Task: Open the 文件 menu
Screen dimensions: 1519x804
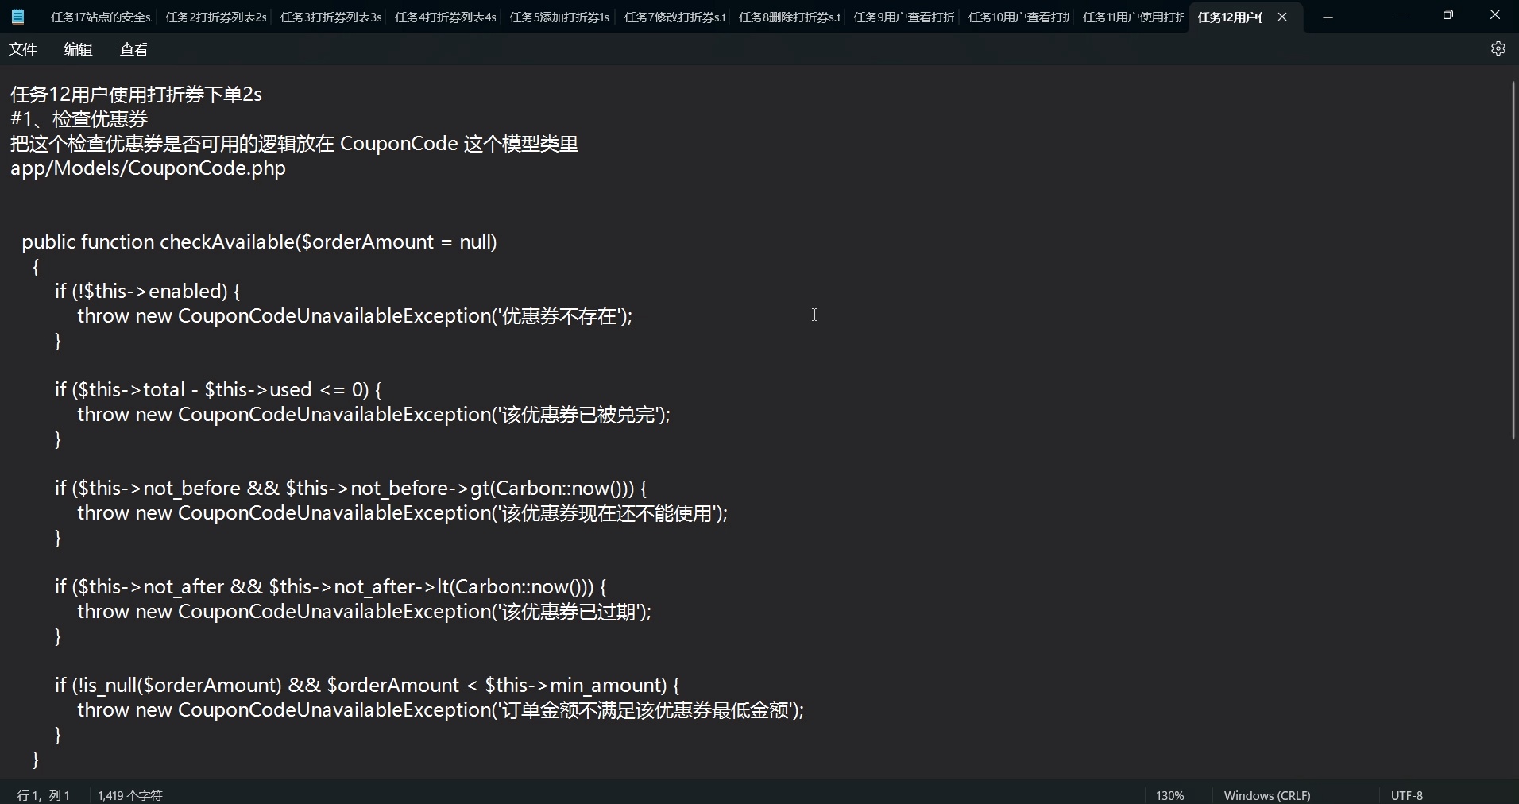Action: click(23, 48)
